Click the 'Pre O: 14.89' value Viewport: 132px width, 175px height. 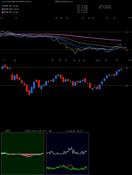tap(82, 6)
